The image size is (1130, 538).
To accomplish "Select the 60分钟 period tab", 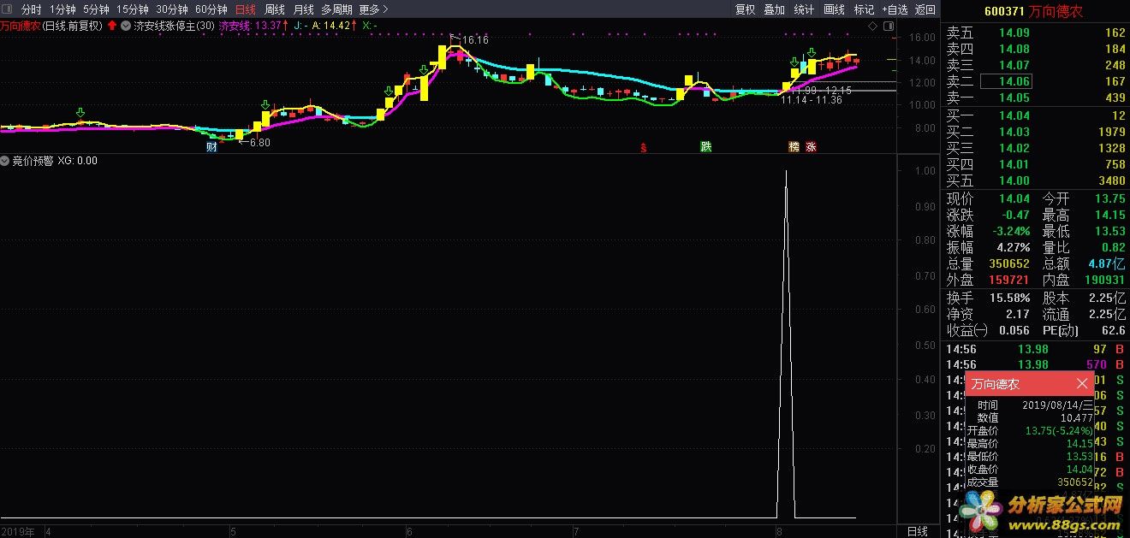I will click(x=211, y=9).
